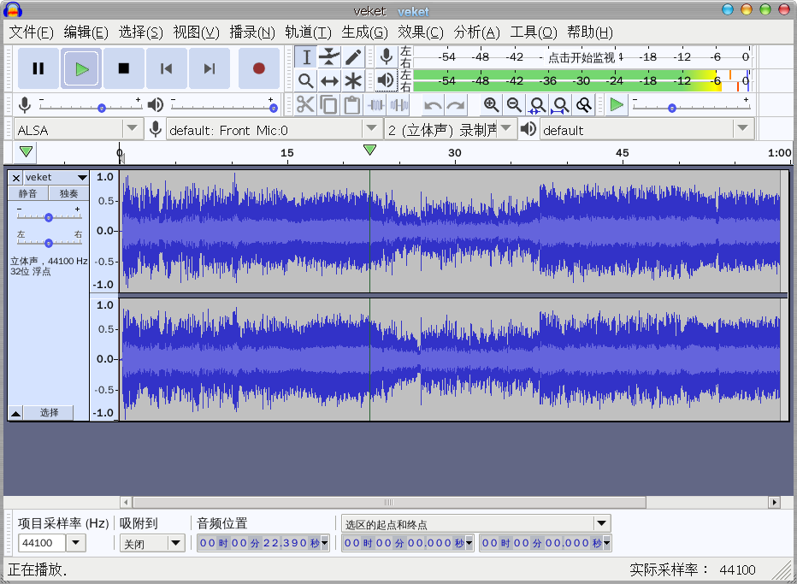
Task: Open the 帮助(H) menu
Action: pos(589,32)
